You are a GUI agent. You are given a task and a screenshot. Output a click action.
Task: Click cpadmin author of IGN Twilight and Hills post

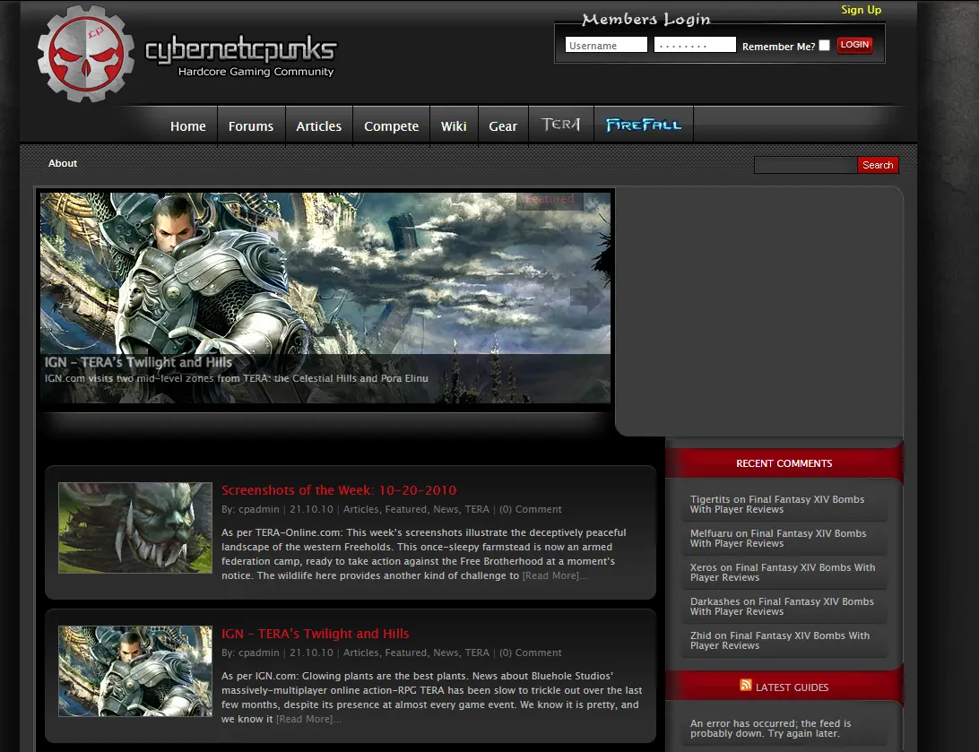258,653
